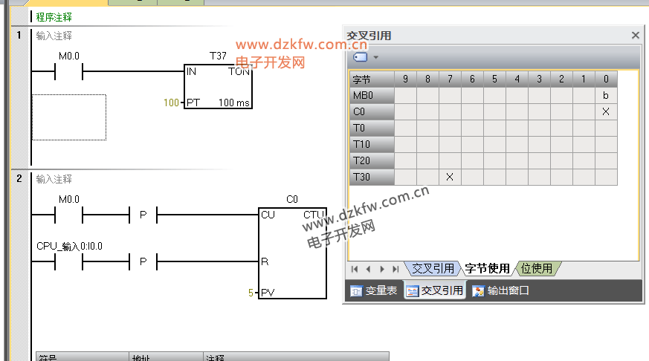Click the cross reference toolbar tag icon

[360, 57]
